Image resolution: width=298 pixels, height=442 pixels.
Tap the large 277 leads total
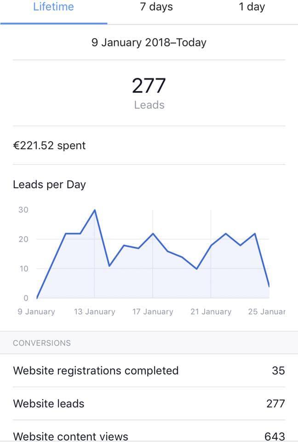(x=149, y=86)
